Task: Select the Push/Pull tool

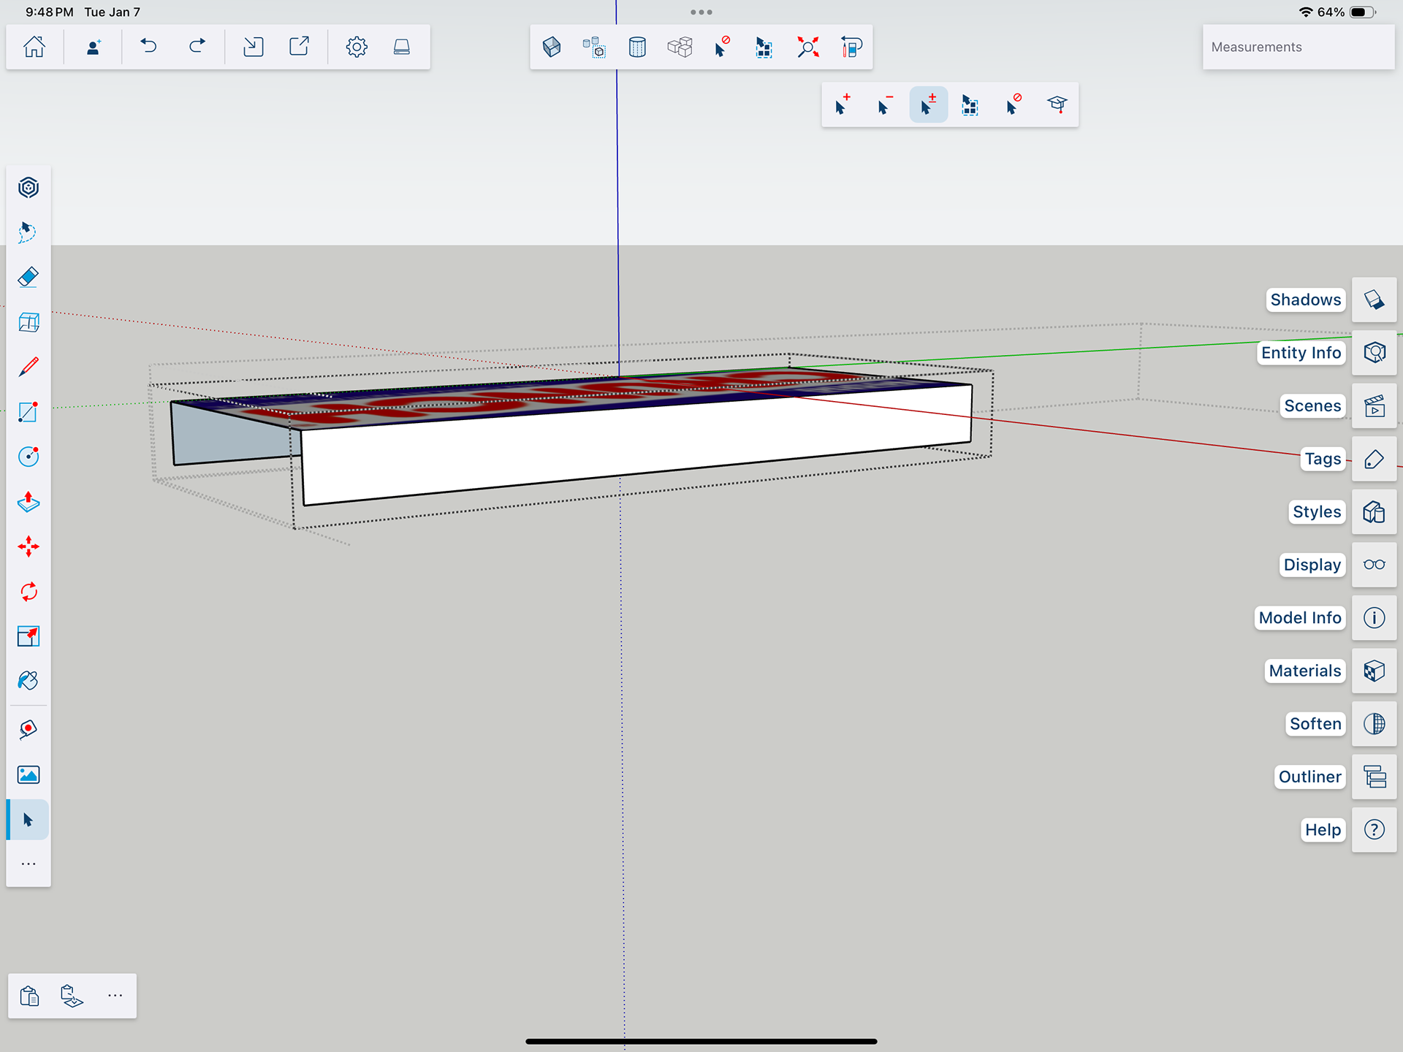Action: [x=28, y=502]
